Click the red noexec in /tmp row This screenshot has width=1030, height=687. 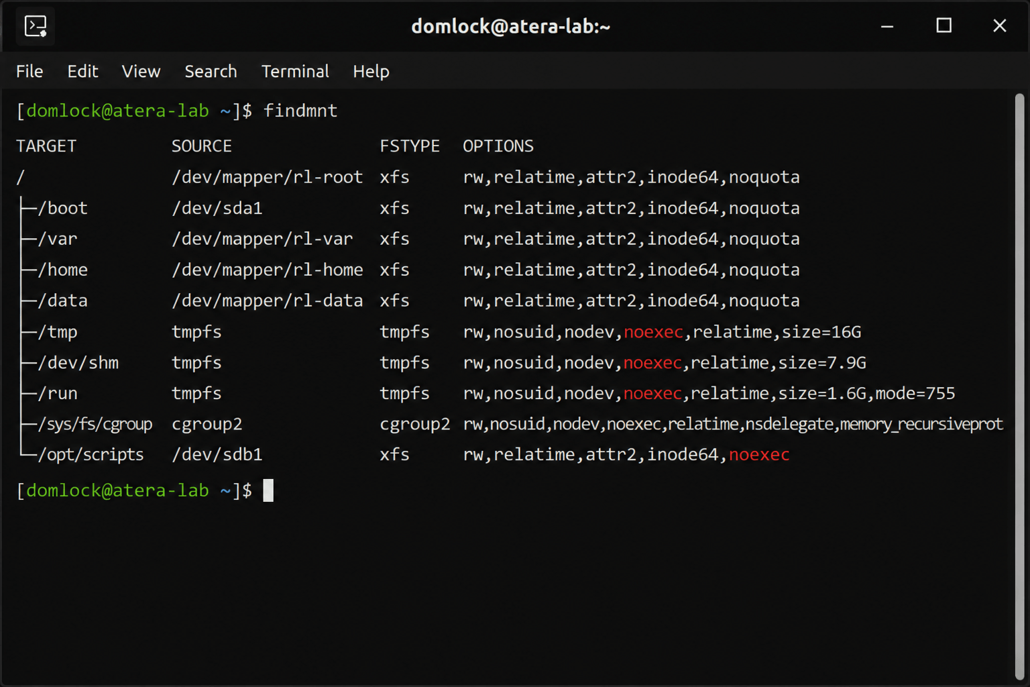click(653, 332)
